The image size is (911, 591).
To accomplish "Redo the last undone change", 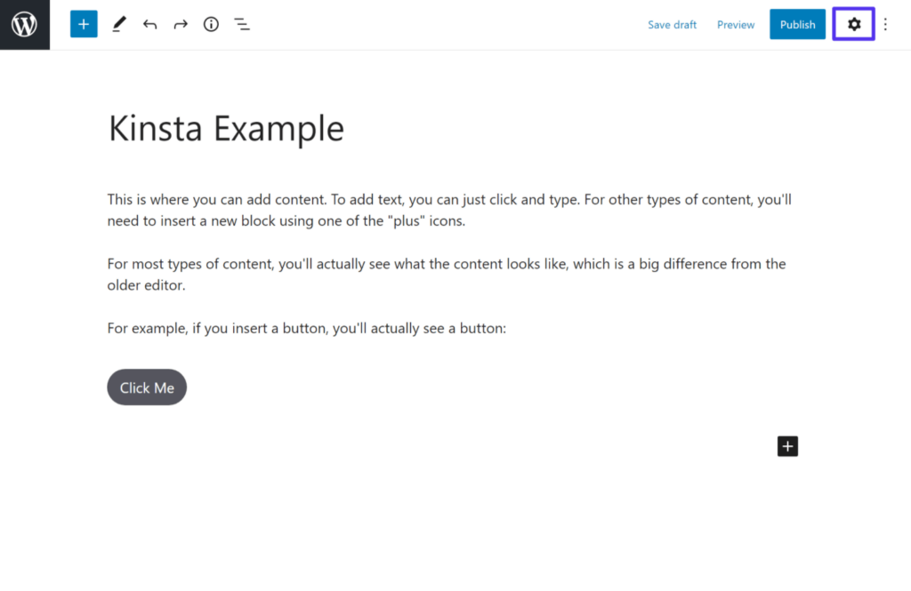I will 181,25.
